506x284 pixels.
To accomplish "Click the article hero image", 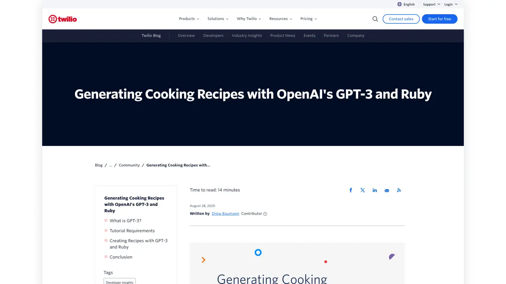I will click(297, 263).
